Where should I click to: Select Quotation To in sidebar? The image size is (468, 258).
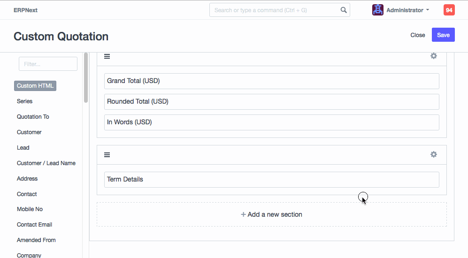pyautogui.click(x=33, y=117)
